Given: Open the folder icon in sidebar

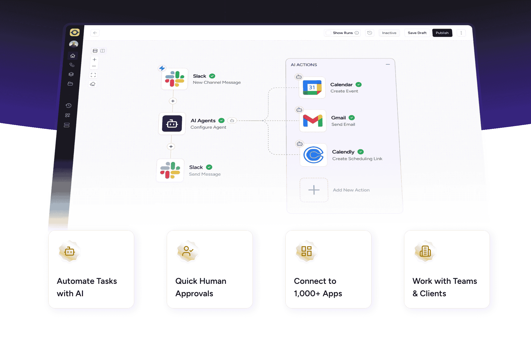Looking at the screenshot, I should click(70, 84).
